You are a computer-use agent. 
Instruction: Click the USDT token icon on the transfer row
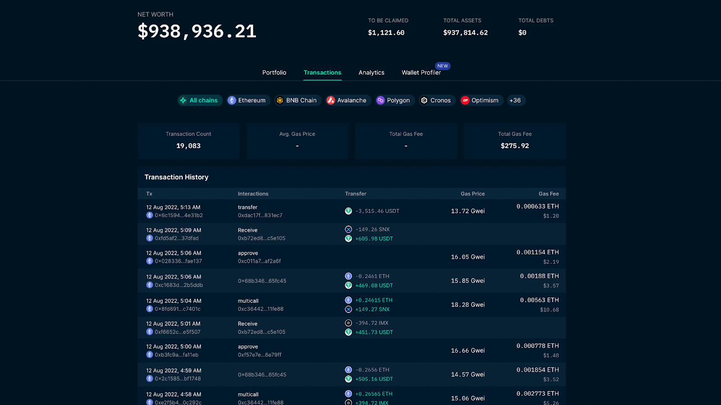click(348, 211)
